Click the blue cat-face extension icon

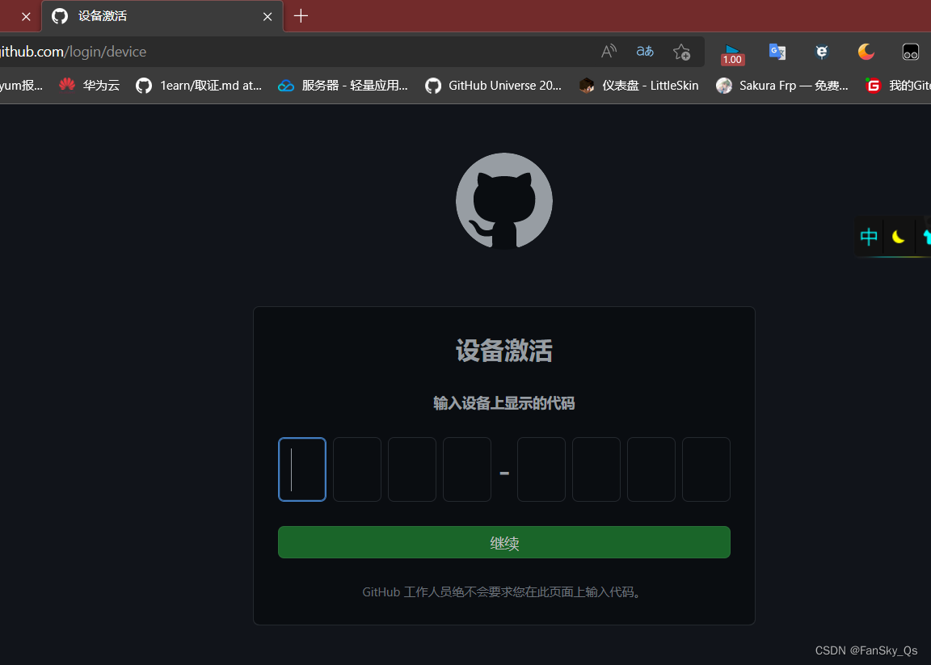[822, 53]
